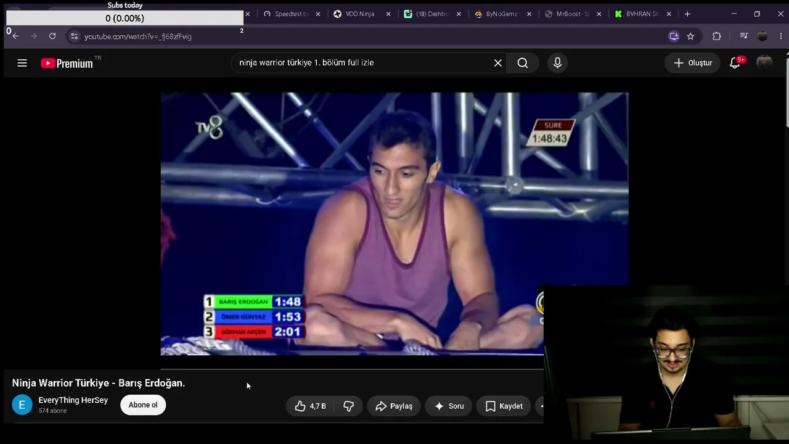Click the install-app icon in address bar
Viewport: 789px width, 444px height.
pyautogui.click(x=674, y=36)
